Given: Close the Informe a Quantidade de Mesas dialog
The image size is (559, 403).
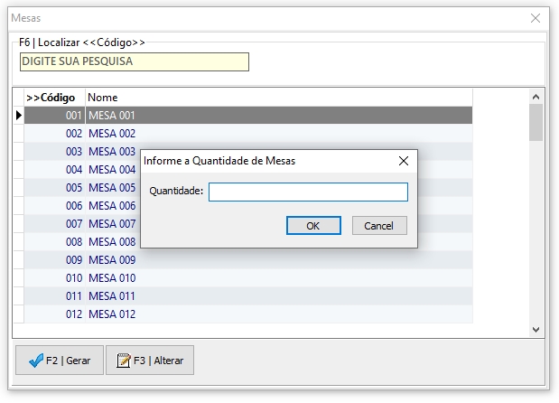Looking at the screenshot, I should point(404,161).
